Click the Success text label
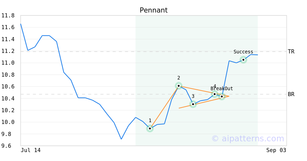 point(243,52)
